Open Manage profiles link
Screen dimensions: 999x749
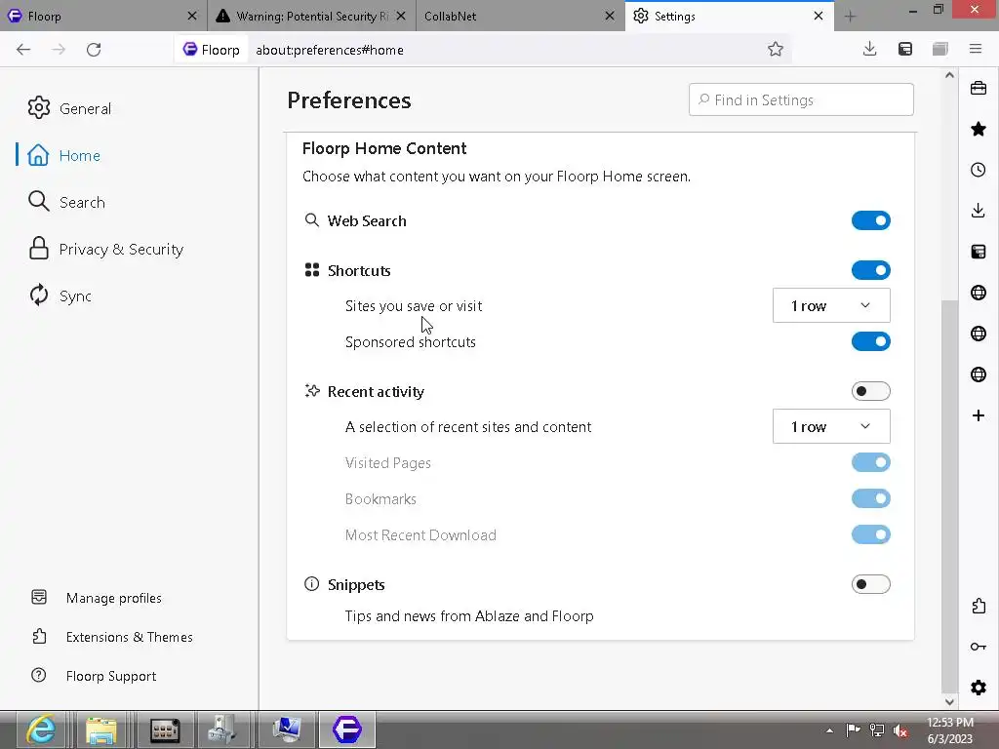97,598
